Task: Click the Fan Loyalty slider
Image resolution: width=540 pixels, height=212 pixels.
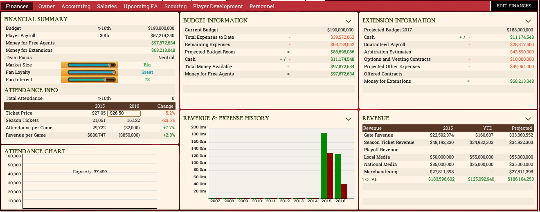Action: 89,72
